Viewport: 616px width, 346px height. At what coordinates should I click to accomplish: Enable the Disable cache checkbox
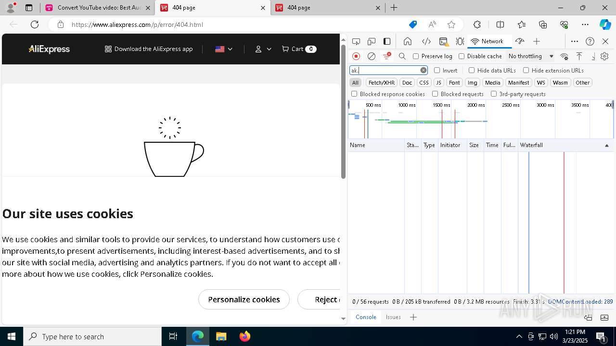click(x=462, y=56)
